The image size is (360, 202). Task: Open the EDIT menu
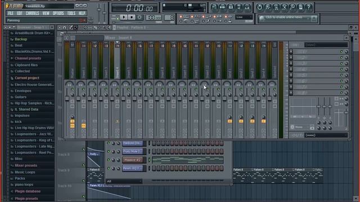tap(20, 13)
